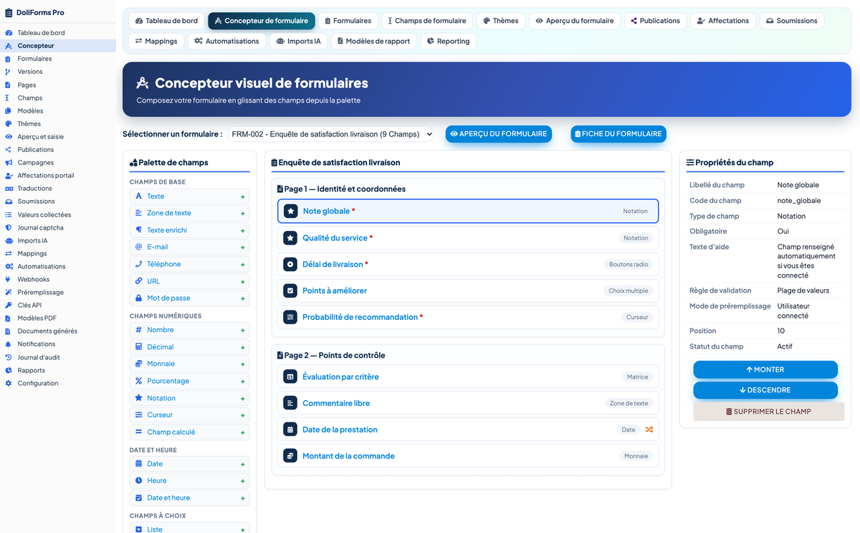Open Clés API in the sidebar

click(29, 305)
